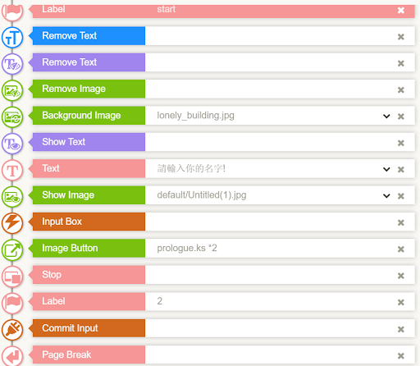420x366 pixels.
Task: Click the Background Image component icon
Action: [x=12, y=117]
